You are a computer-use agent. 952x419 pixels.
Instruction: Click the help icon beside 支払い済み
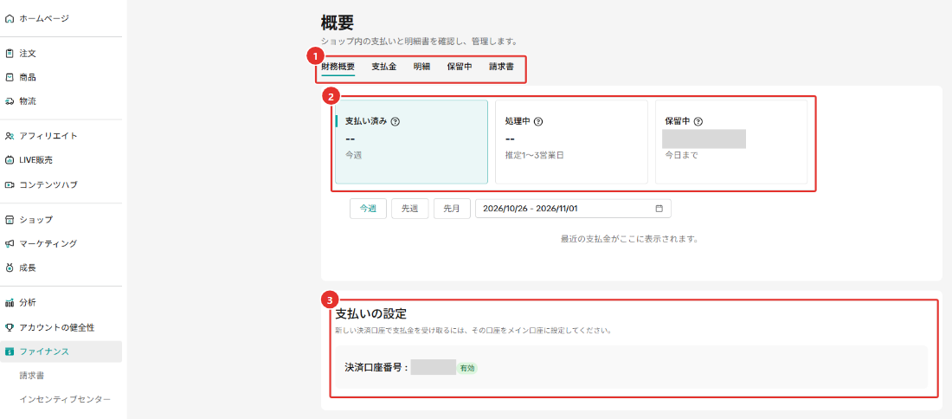click(x=396, y=121)
